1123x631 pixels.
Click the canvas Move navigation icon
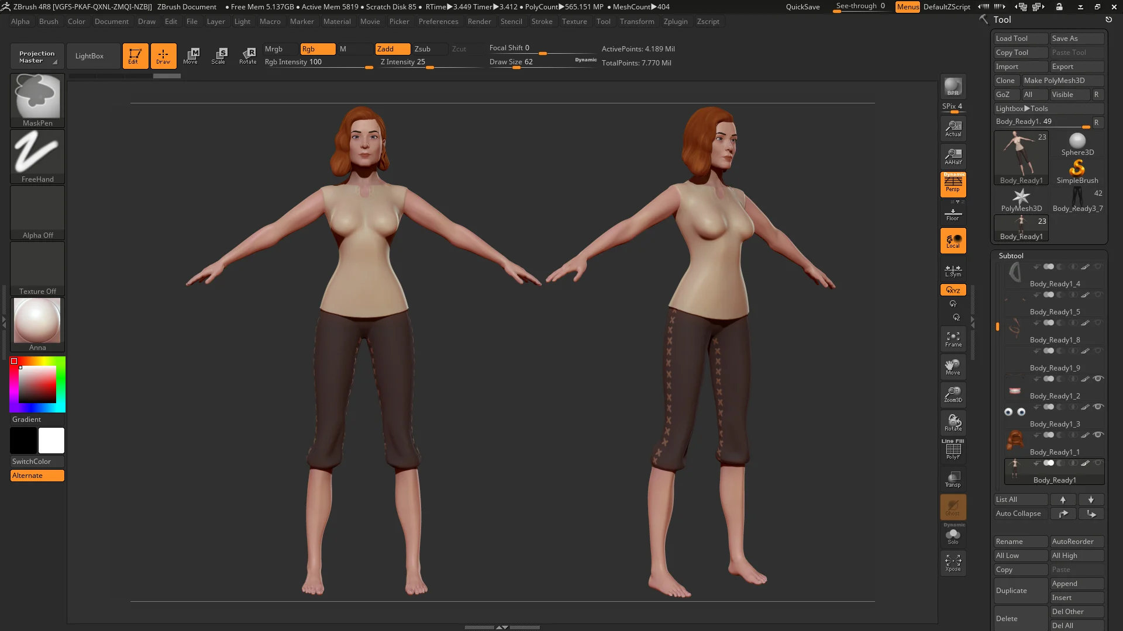(x=953, y=367)
